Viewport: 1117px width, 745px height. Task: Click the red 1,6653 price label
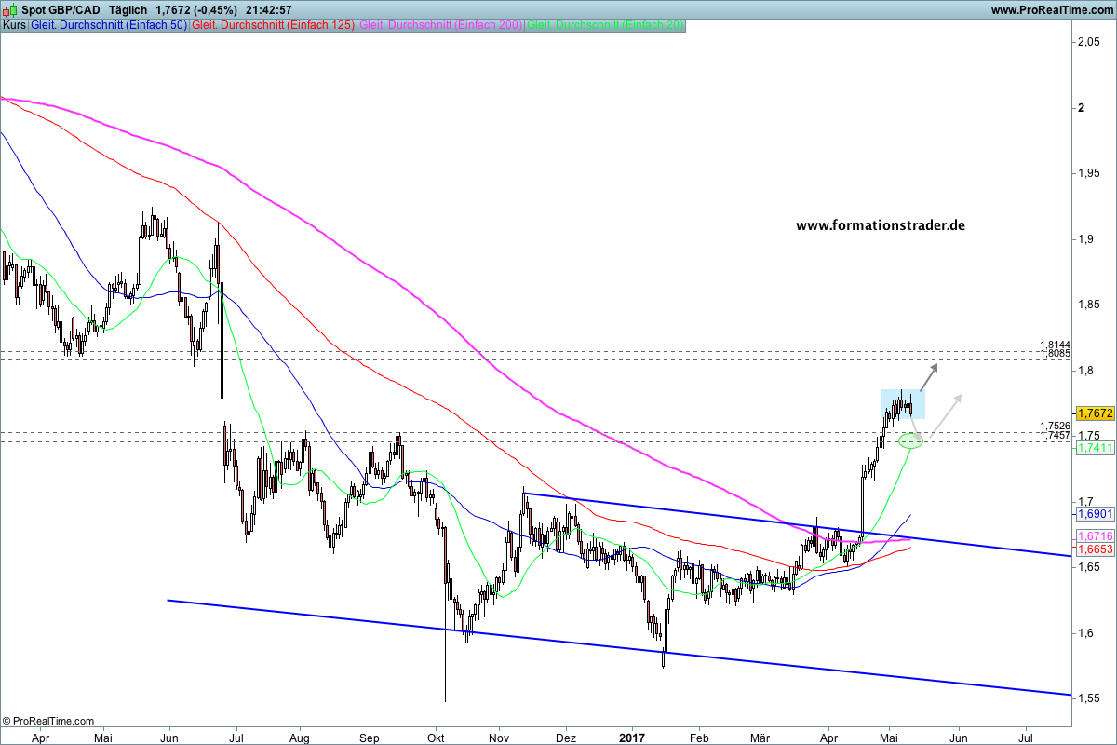pyautogui.click(x=1095, y=550)
